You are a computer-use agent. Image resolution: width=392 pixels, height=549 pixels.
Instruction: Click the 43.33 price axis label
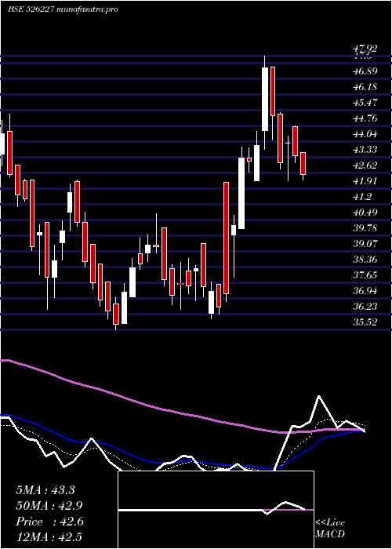coord(365,150)
